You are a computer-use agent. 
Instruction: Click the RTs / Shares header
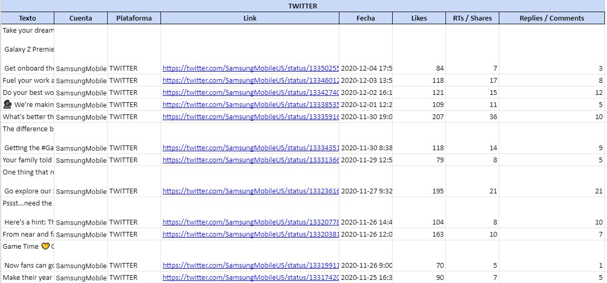(472, 18)
